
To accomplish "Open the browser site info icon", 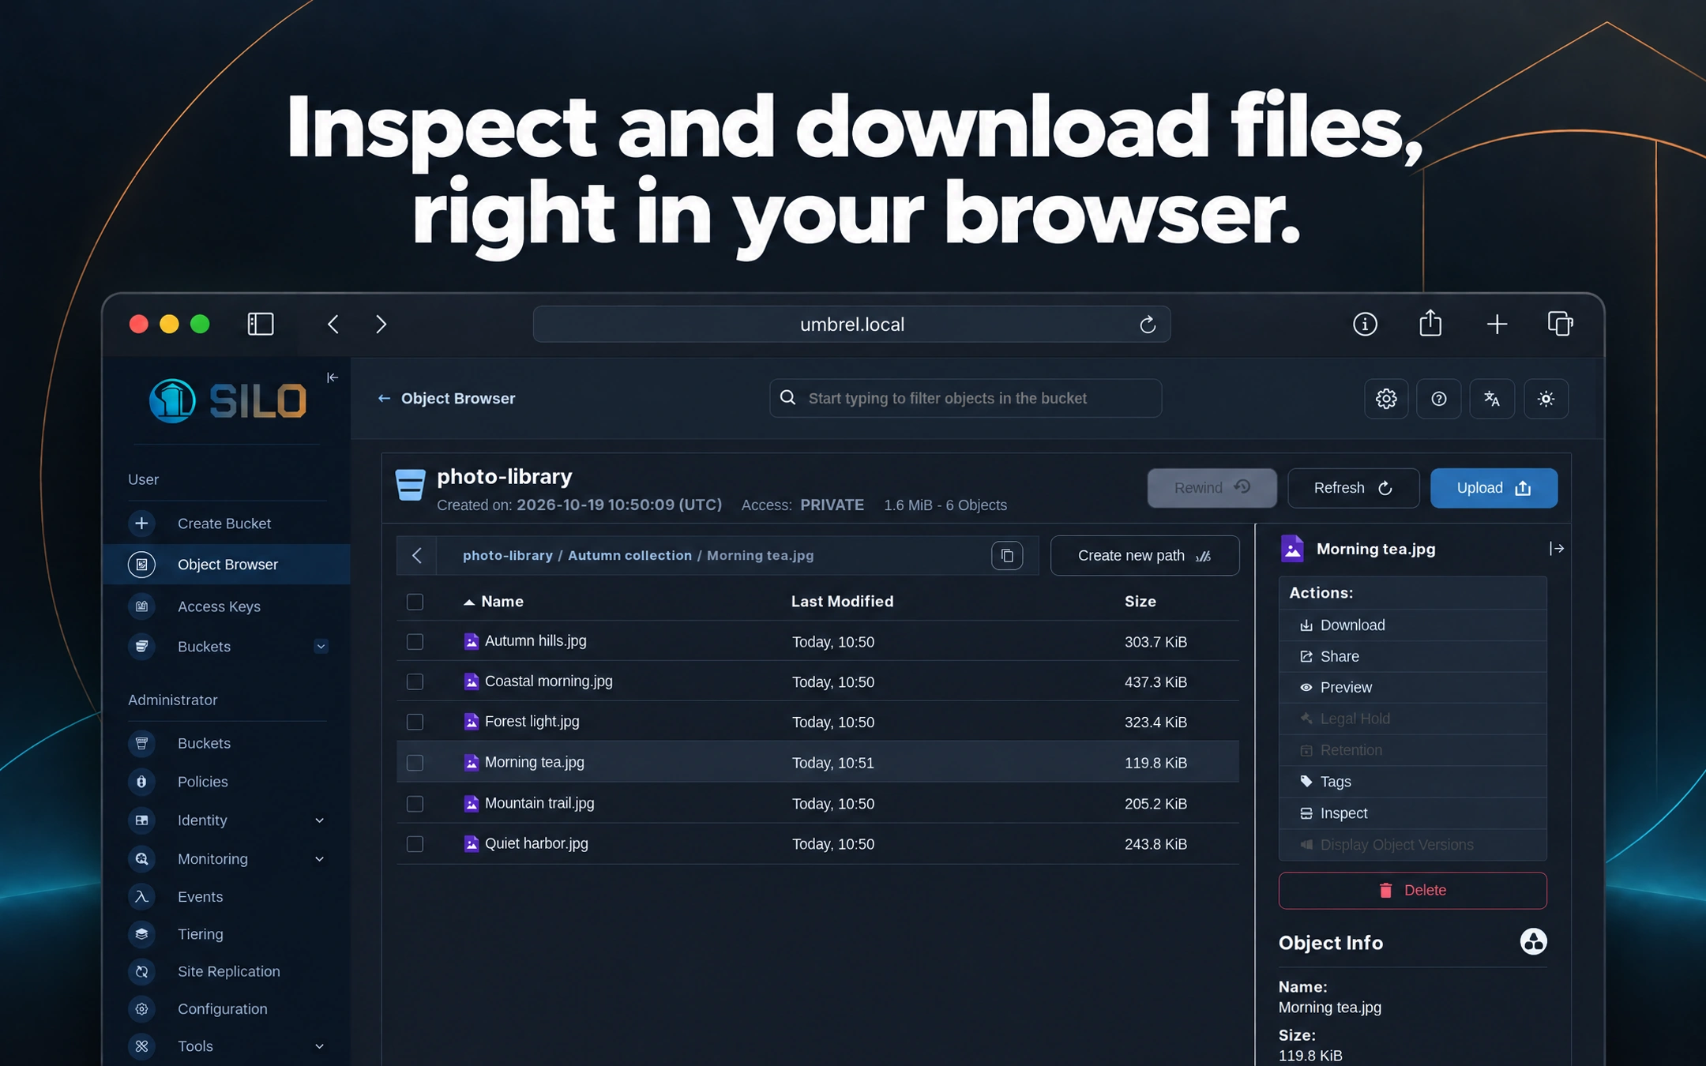I will (x=1365, y=325).
